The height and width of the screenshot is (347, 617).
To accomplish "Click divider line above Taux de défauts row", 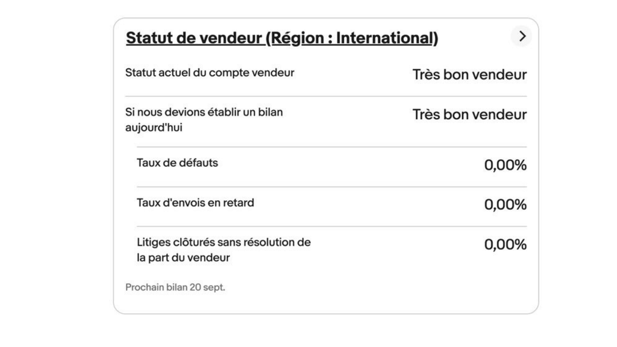I will (331, 147).
